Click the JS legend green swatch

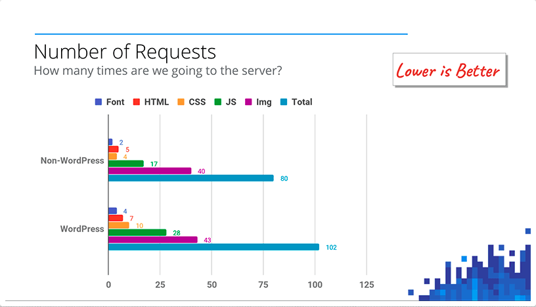coord(218,102)
